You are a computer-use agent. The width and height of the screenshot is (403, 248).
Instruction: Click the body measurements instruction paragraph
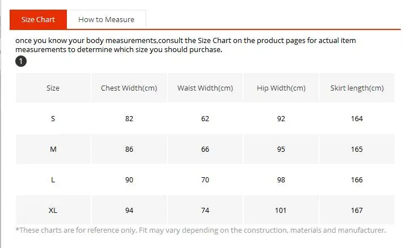pos(185,45)
